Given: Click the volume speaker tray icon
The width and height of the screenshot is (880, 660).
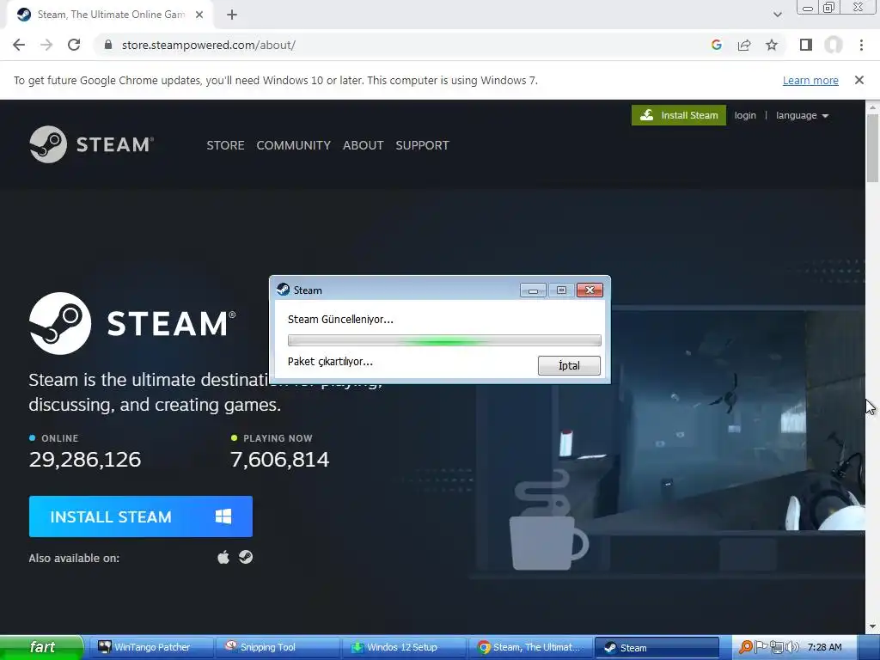Looking at the screenshot, I should pos(791,647).
